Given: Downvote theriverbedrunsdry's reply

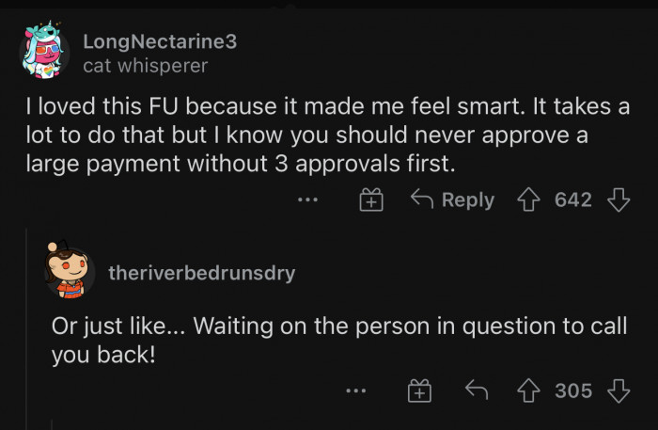Looking at the screenshot, I should coord(618,390).
